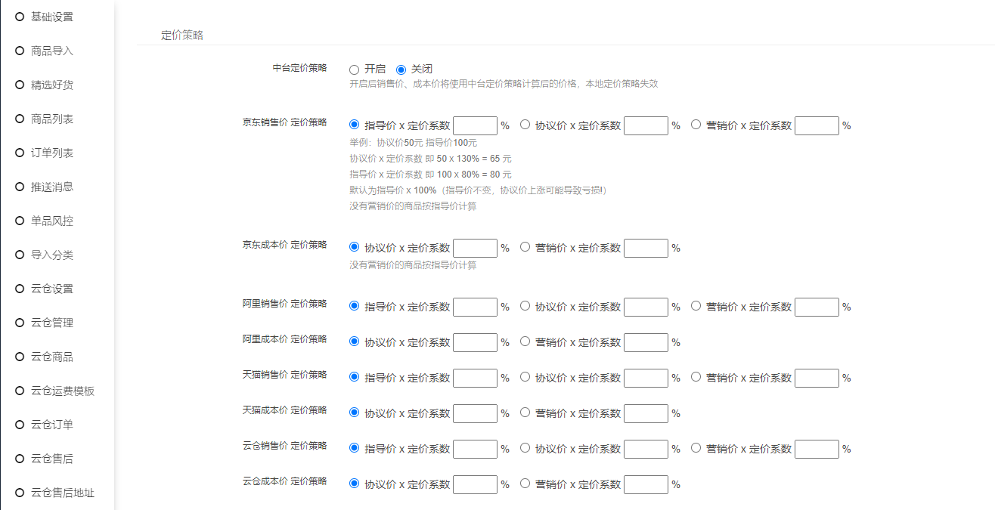Open 云仓售后 sidebar item

[x=52, y=459]
